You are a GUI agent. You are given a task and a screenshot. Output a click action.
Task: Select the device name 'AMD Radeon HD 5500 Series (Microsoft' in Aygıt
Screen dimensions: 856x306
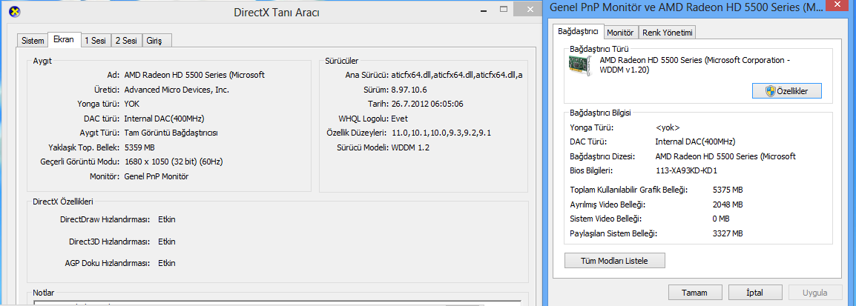click(x=194, y=75)
